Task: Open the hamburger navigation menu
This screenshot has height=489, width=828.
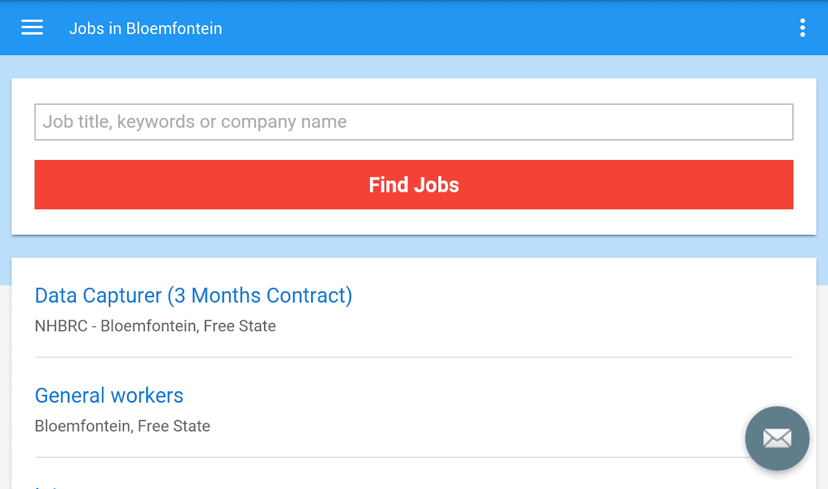Action: (32, 28)
